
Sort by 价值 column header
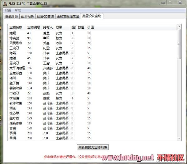[x=90, y=27]
